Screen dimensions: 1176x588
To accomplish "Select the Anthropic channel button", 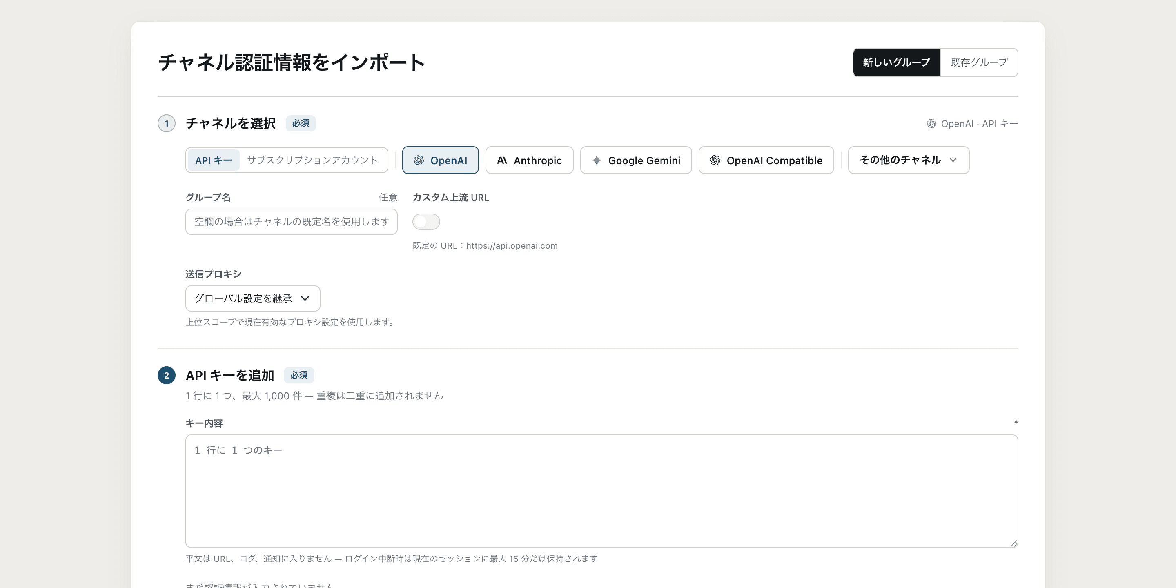I will point(529,160).
